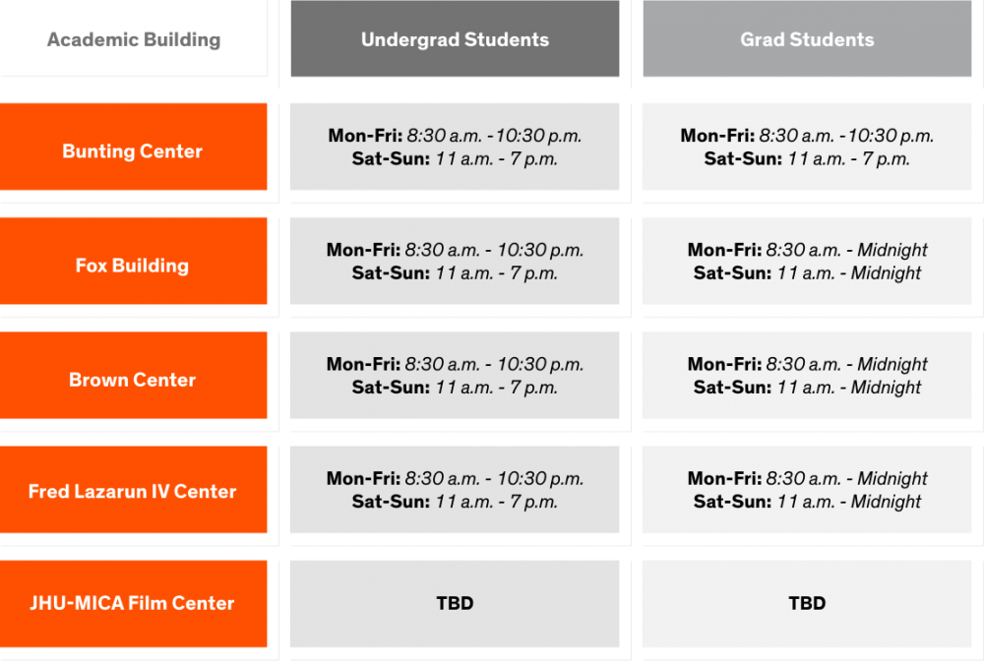Click Bunting Center grad hours cell
984x661 pixels.
click(x=807, y=147)
